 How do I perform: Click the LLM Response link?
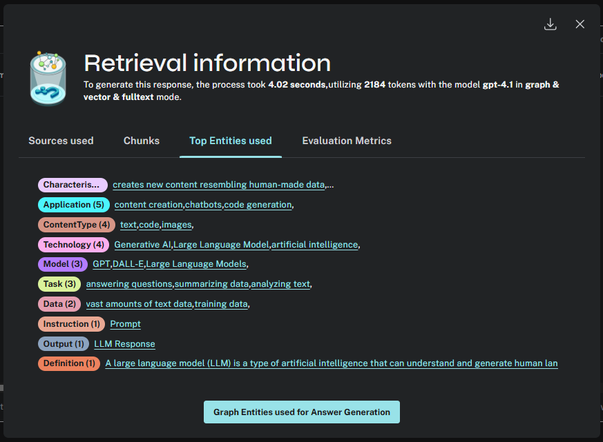click(124, 343)
